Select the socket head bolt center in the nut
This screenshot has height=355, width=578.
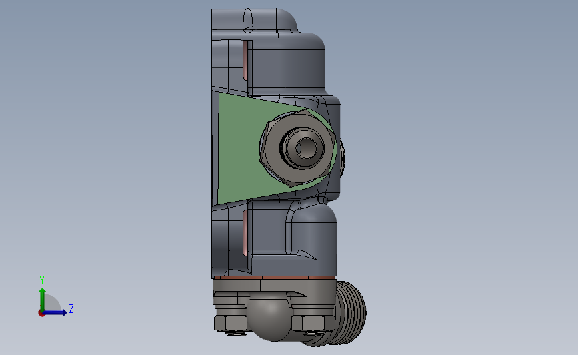pyautogui.click(x=305, y=148)
